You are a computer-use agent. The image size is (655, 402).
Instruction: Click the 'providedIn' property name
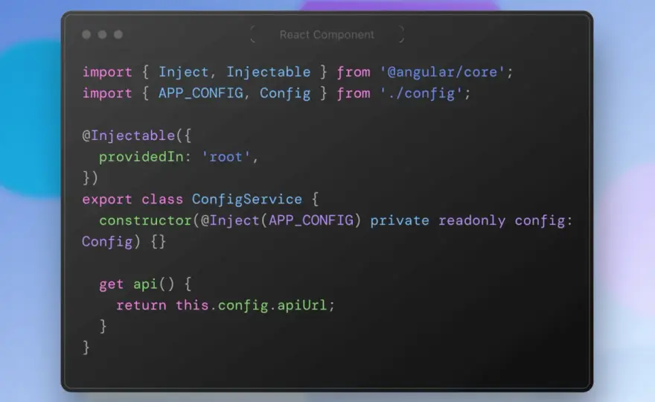click(x=141, y=157)
